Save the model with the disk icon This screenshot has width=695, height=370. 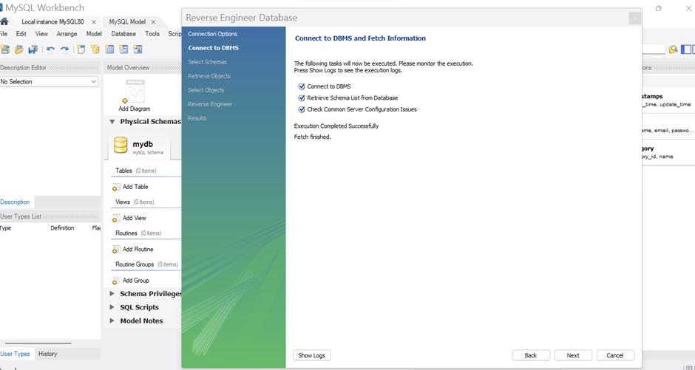coord(33,49)
